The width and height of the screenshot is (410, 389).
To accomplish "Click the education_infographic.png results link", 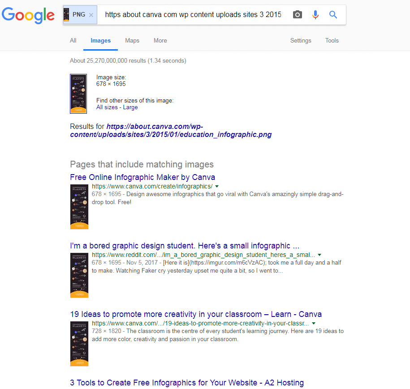I will 171,130.
